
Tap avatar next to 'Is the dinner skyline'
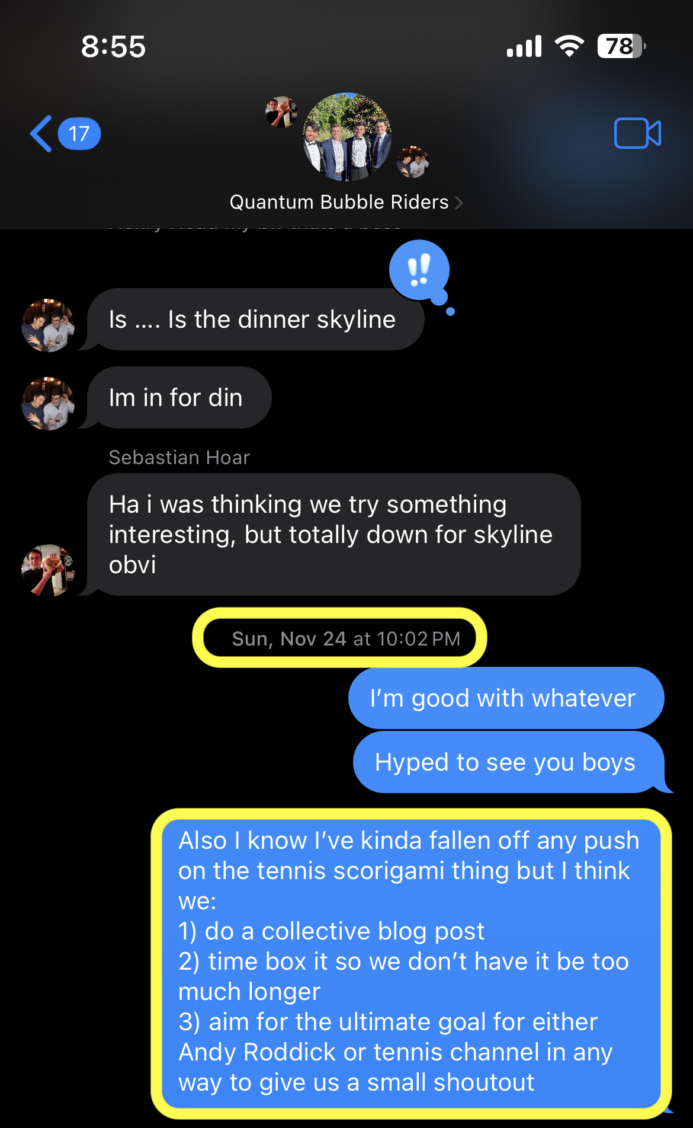[48, 325]
